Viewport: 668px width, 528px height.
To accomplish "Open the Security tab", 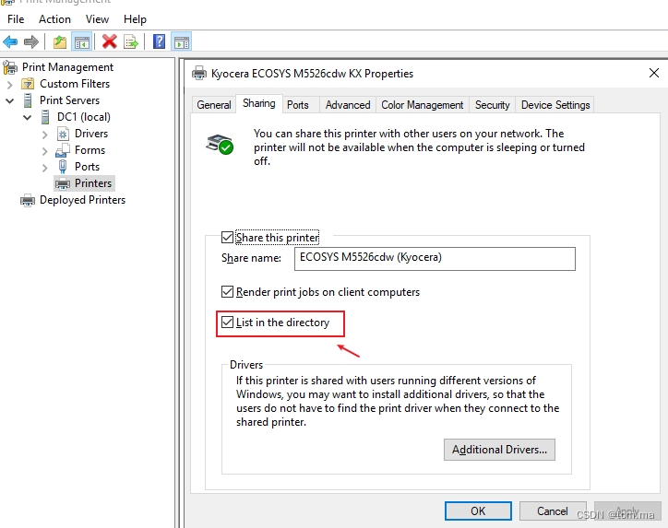I will (x=492, y=105).
